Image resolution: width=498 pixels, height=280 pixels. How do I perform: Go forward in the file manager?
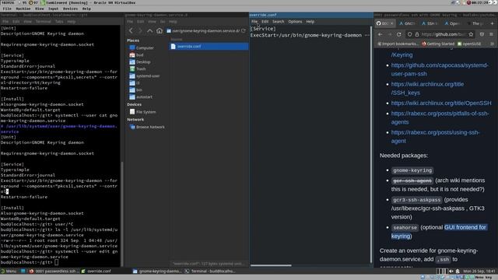pos(140,31)
